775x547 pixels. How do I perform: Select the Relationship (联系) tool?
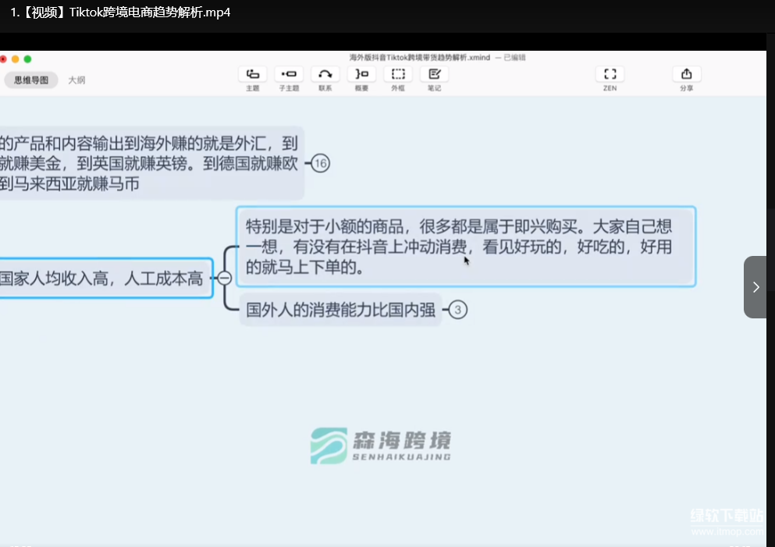(325, 74)
